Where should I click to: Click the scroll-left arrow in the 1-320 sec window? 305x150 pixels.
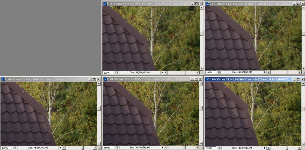(x=269, y=148)
